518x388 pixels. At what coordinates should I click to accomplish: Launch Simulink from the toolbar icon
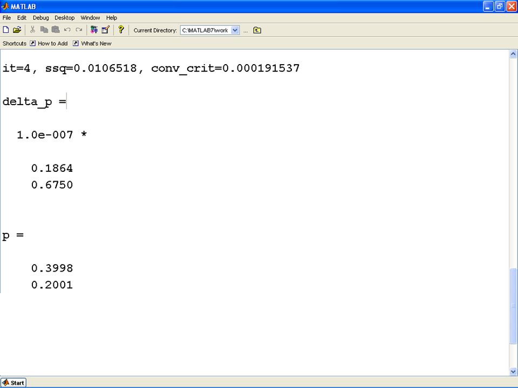click(x=94, y=30)
